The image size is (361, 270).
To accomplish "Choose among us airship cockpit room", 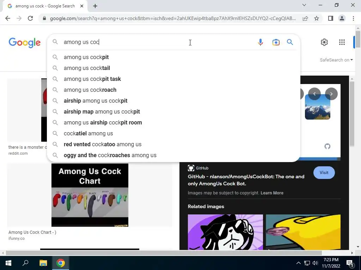I will pyautogui.click(x=173, y=123).
